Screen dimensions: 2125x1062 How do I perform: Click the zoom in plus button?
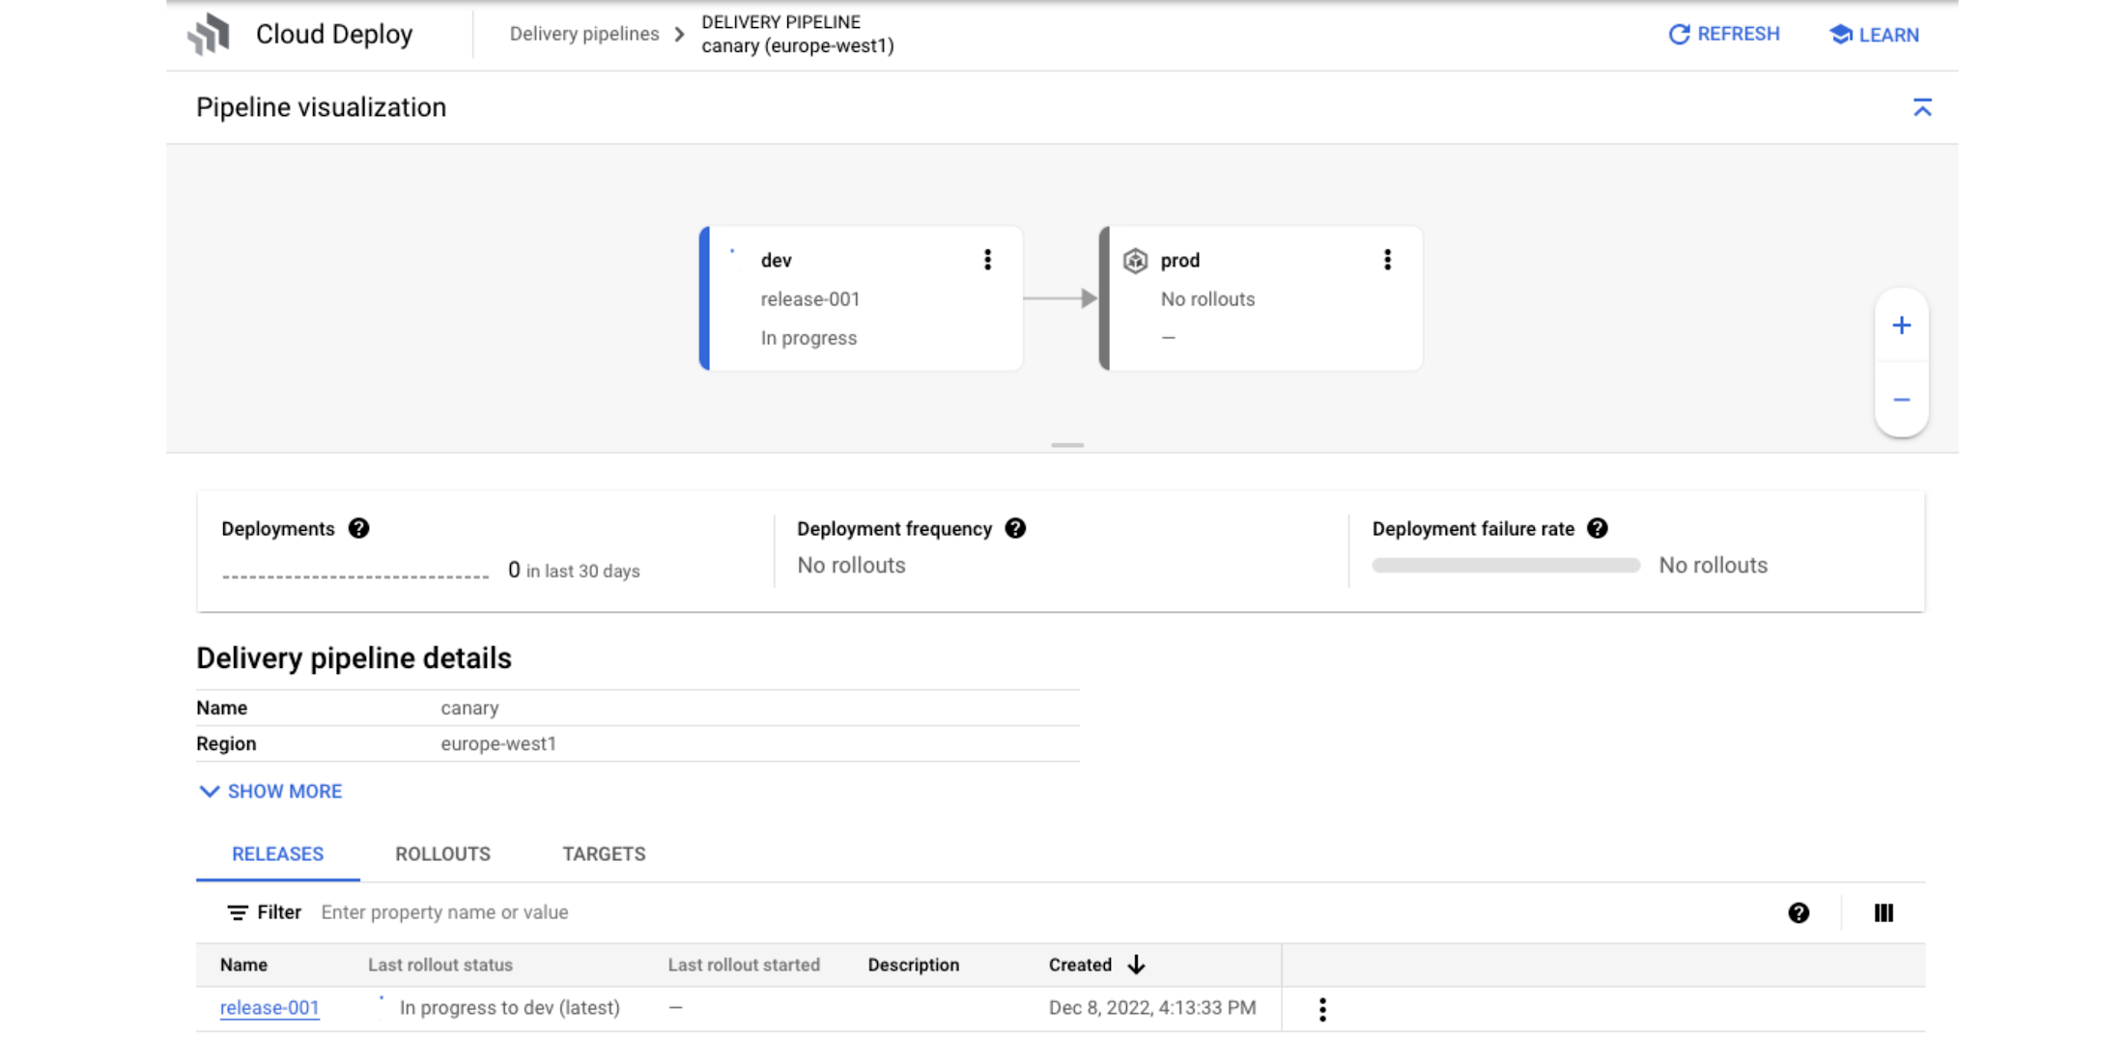point(1901,325)
